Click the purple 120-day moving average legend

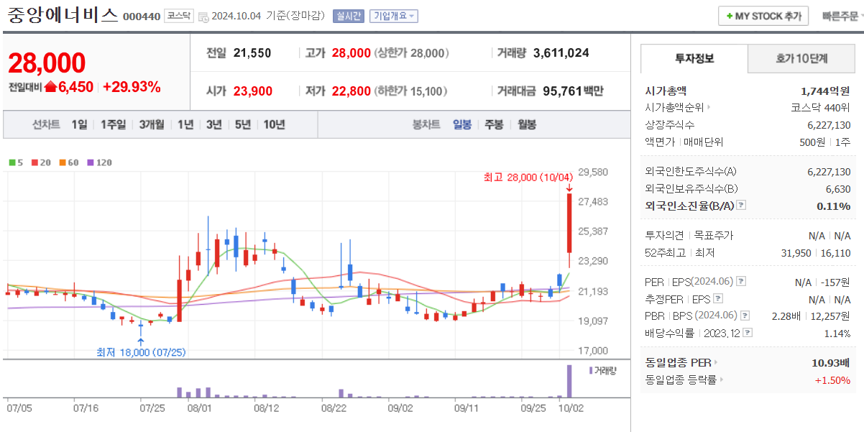coord(100,162)
